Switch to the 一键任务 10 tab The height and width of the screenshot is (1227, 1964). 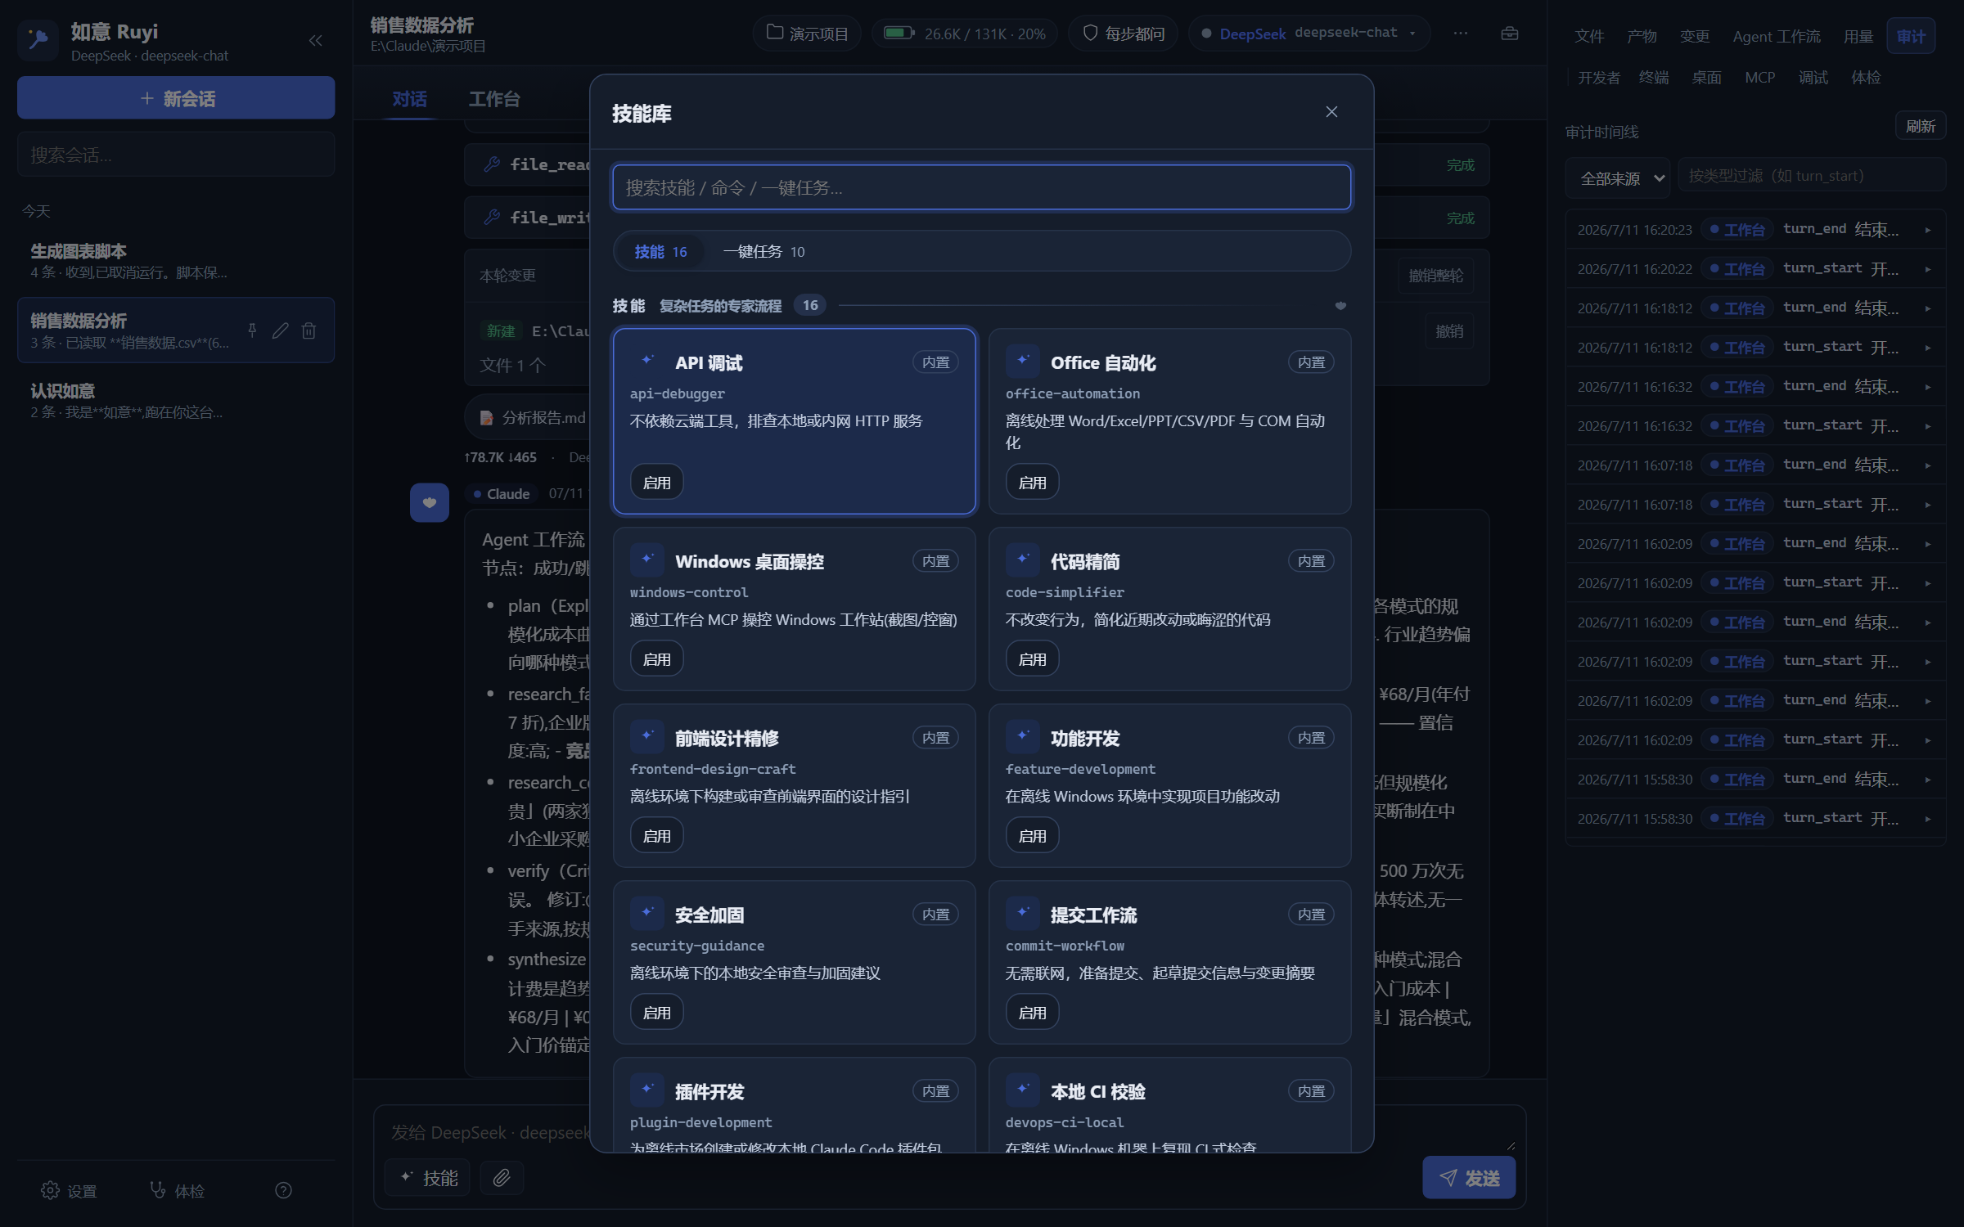764,251
